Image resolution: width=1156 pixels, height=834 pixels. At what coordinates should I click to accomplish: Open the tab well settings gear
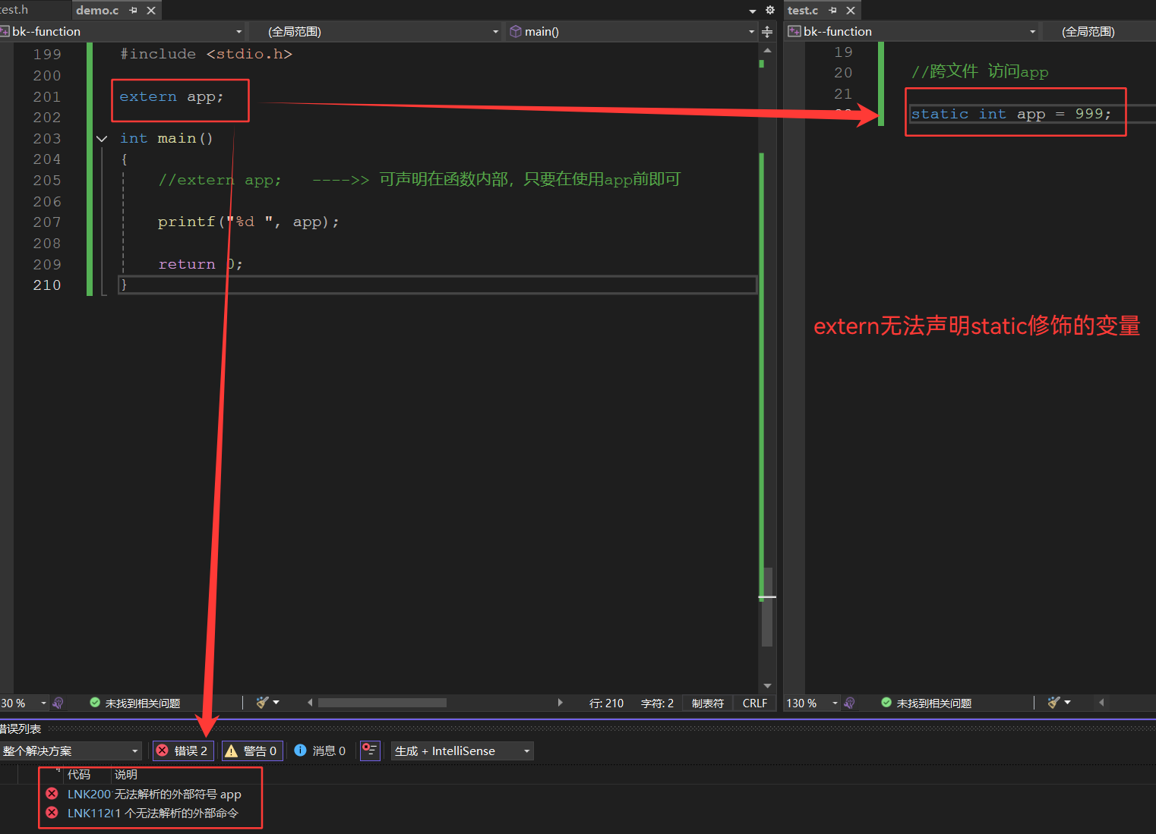[x=769, y=10]
